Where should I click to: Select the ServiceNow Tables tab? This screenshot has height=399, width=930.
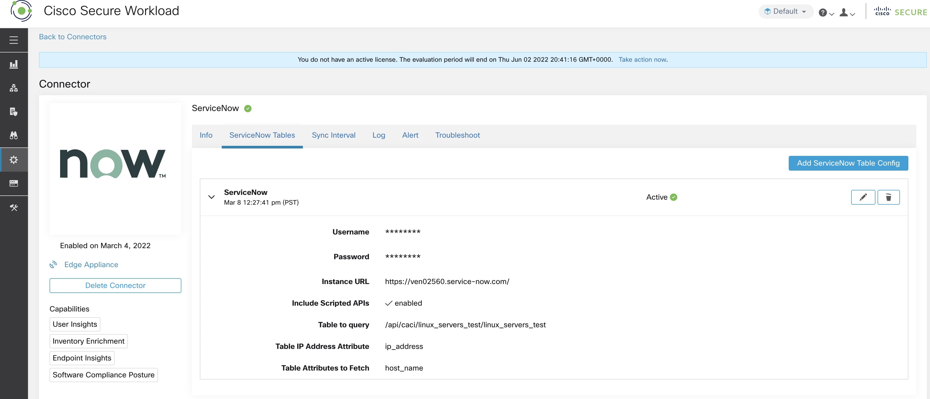(x=262, y=135)
